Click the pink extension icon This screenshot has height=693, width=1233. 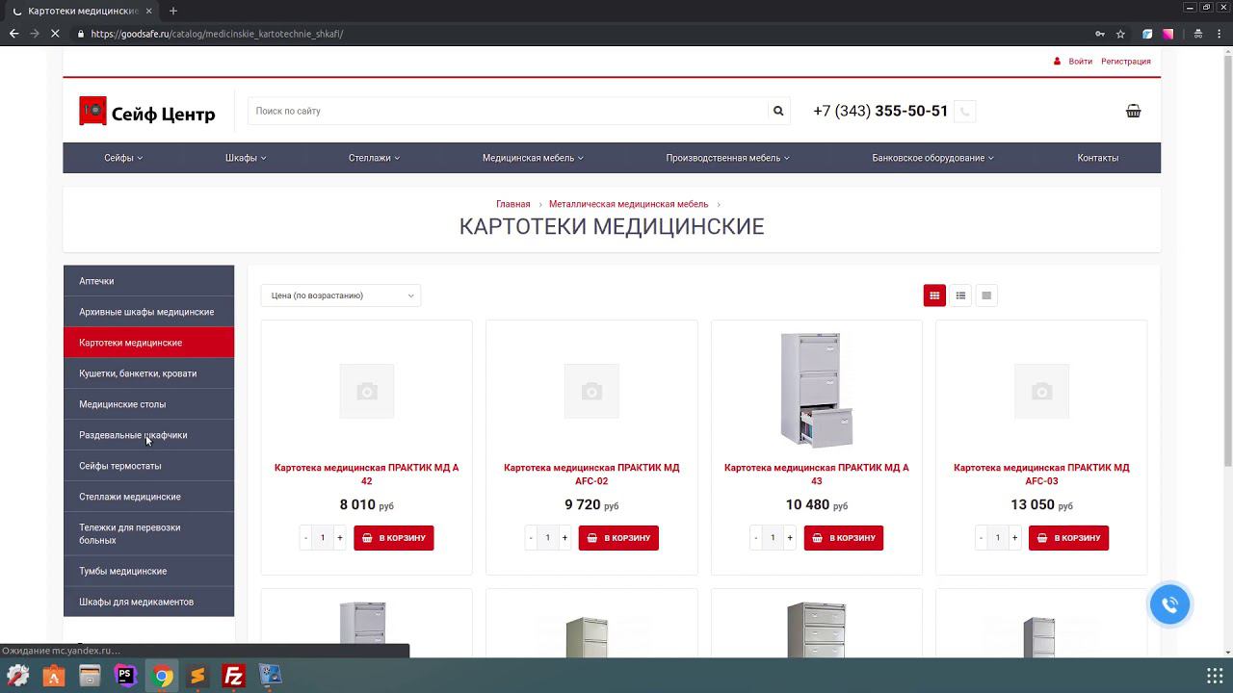pyautogui.click(x=1167, y=34)
